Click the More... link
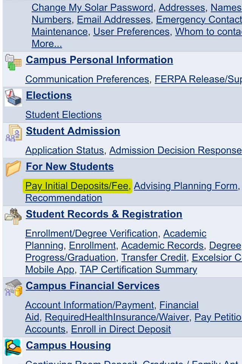The image size is (242, 364). click(47, 44)
